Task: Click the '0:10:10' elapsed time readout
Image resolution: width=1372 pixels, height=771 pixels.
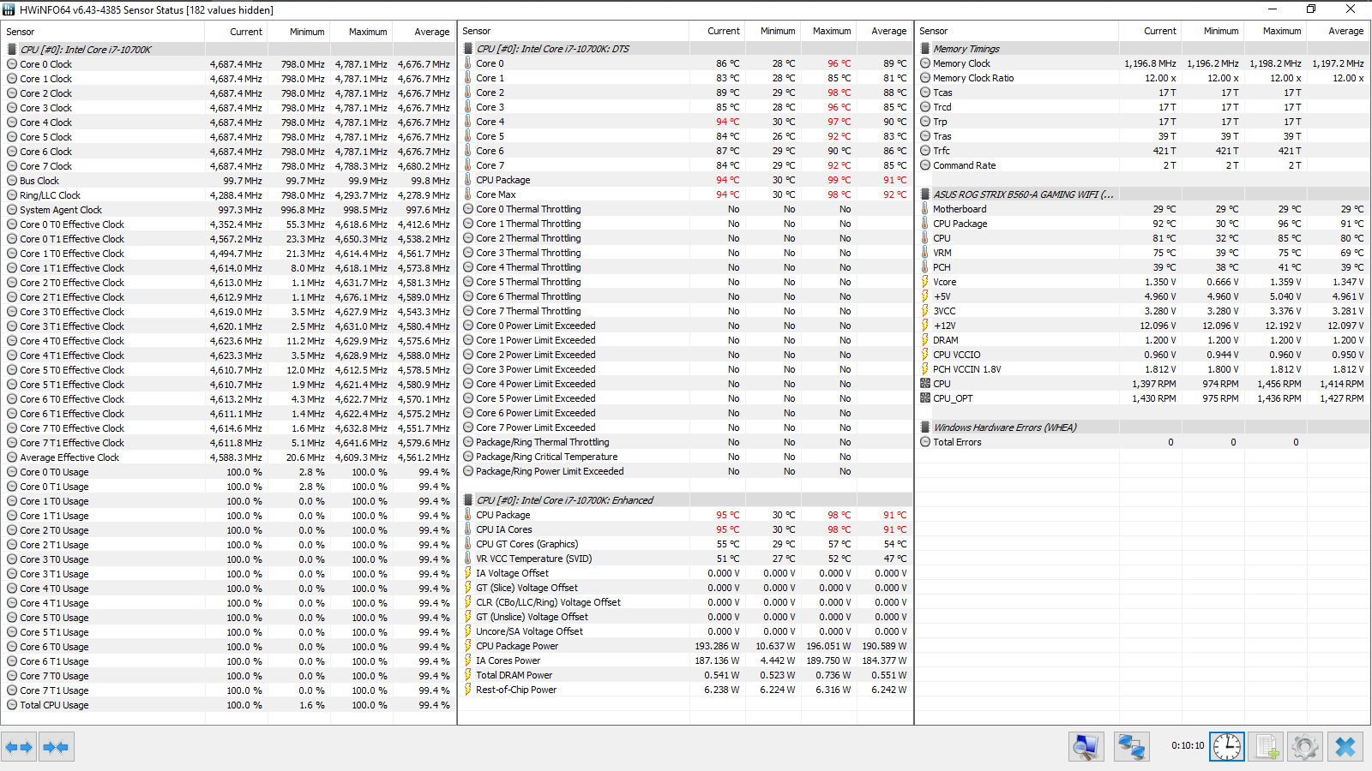Action: (x=1188, y=746)
